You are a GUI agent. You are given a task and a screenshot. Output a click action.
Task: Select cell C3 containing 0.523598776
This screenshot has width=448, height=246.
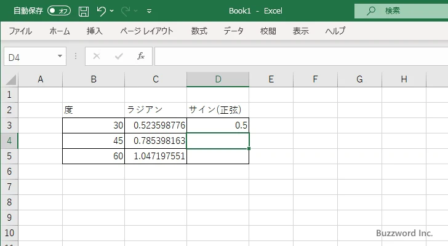pyautogui.click(x=156, y=125)
